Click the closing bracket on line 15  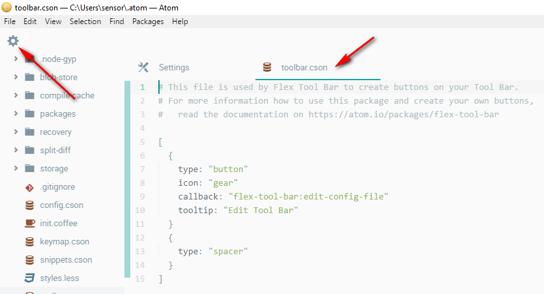[x=160, y=279]
